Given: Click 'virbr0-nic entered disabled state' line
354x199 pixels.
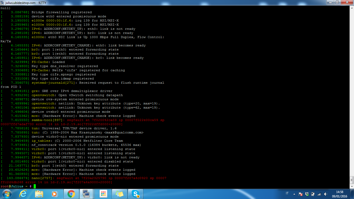Looking at the screenshot, I should tap(67, 161).
